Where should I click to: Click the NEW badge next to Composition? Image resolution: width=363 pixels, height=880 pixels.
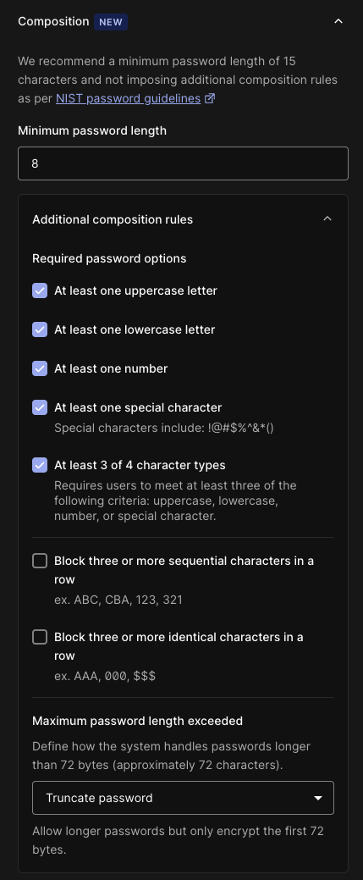click(x=111, y=22)
